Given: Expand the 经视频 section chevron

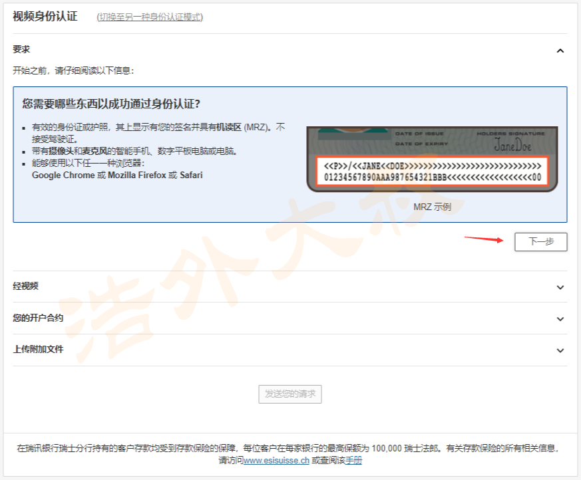Looking at the screenshot, I should point(560,287).
